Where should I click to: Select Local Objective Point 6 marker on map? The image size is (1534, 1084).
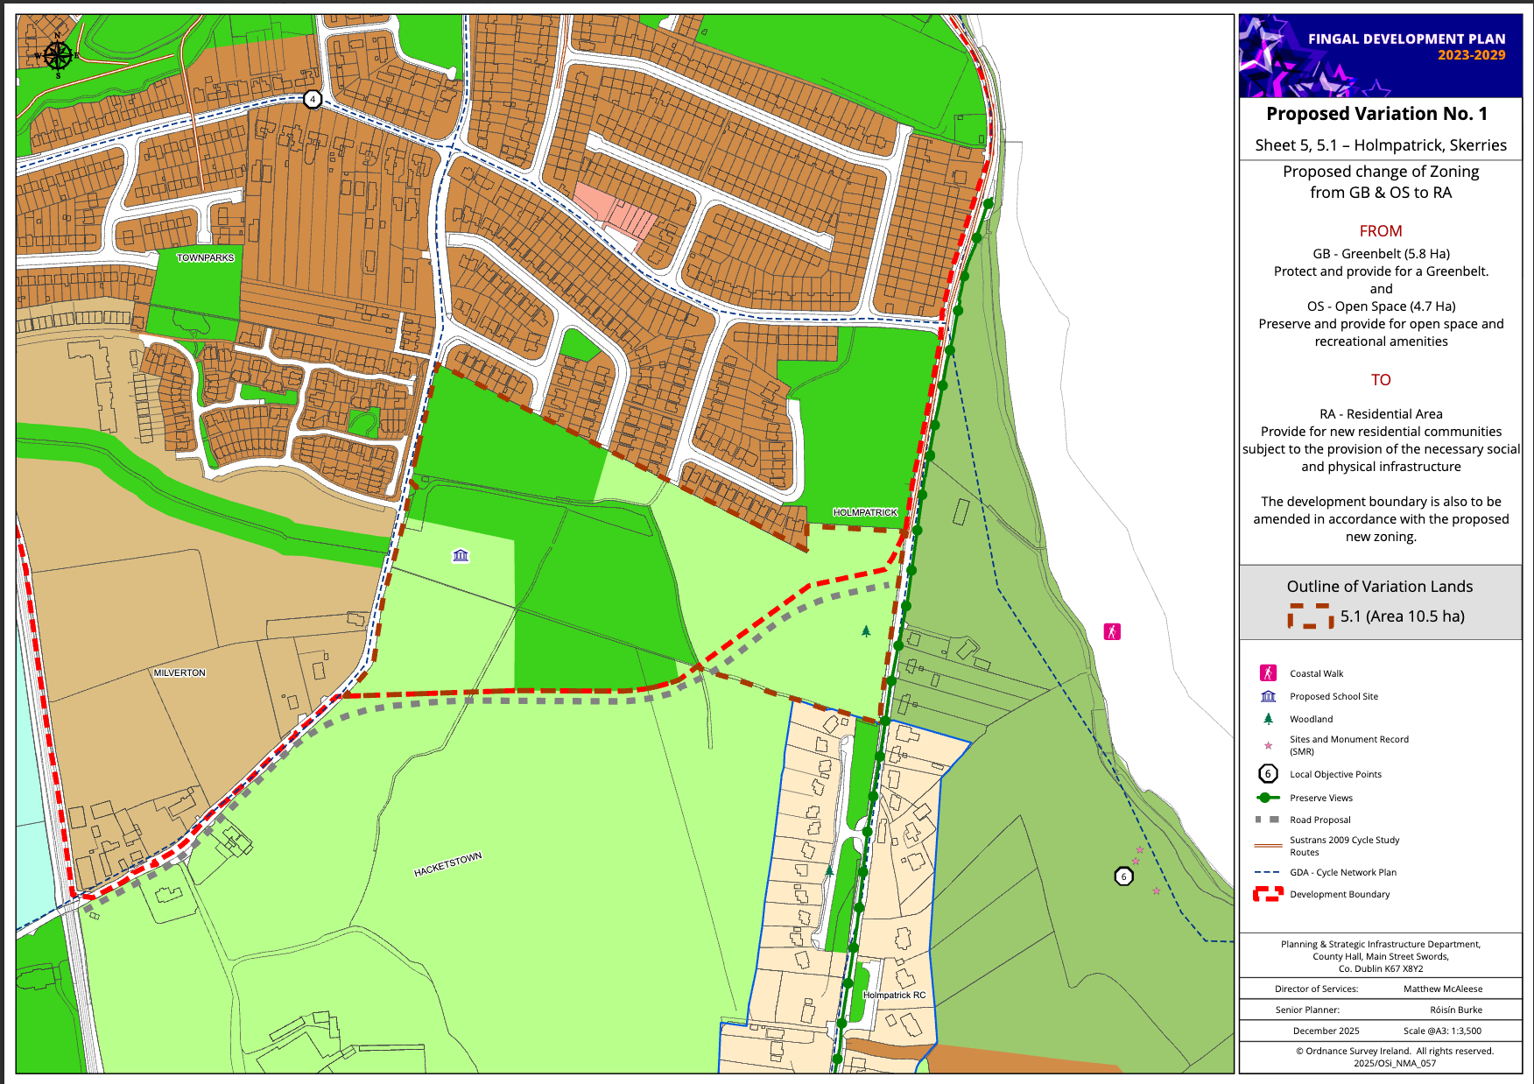coord(1123,876)
